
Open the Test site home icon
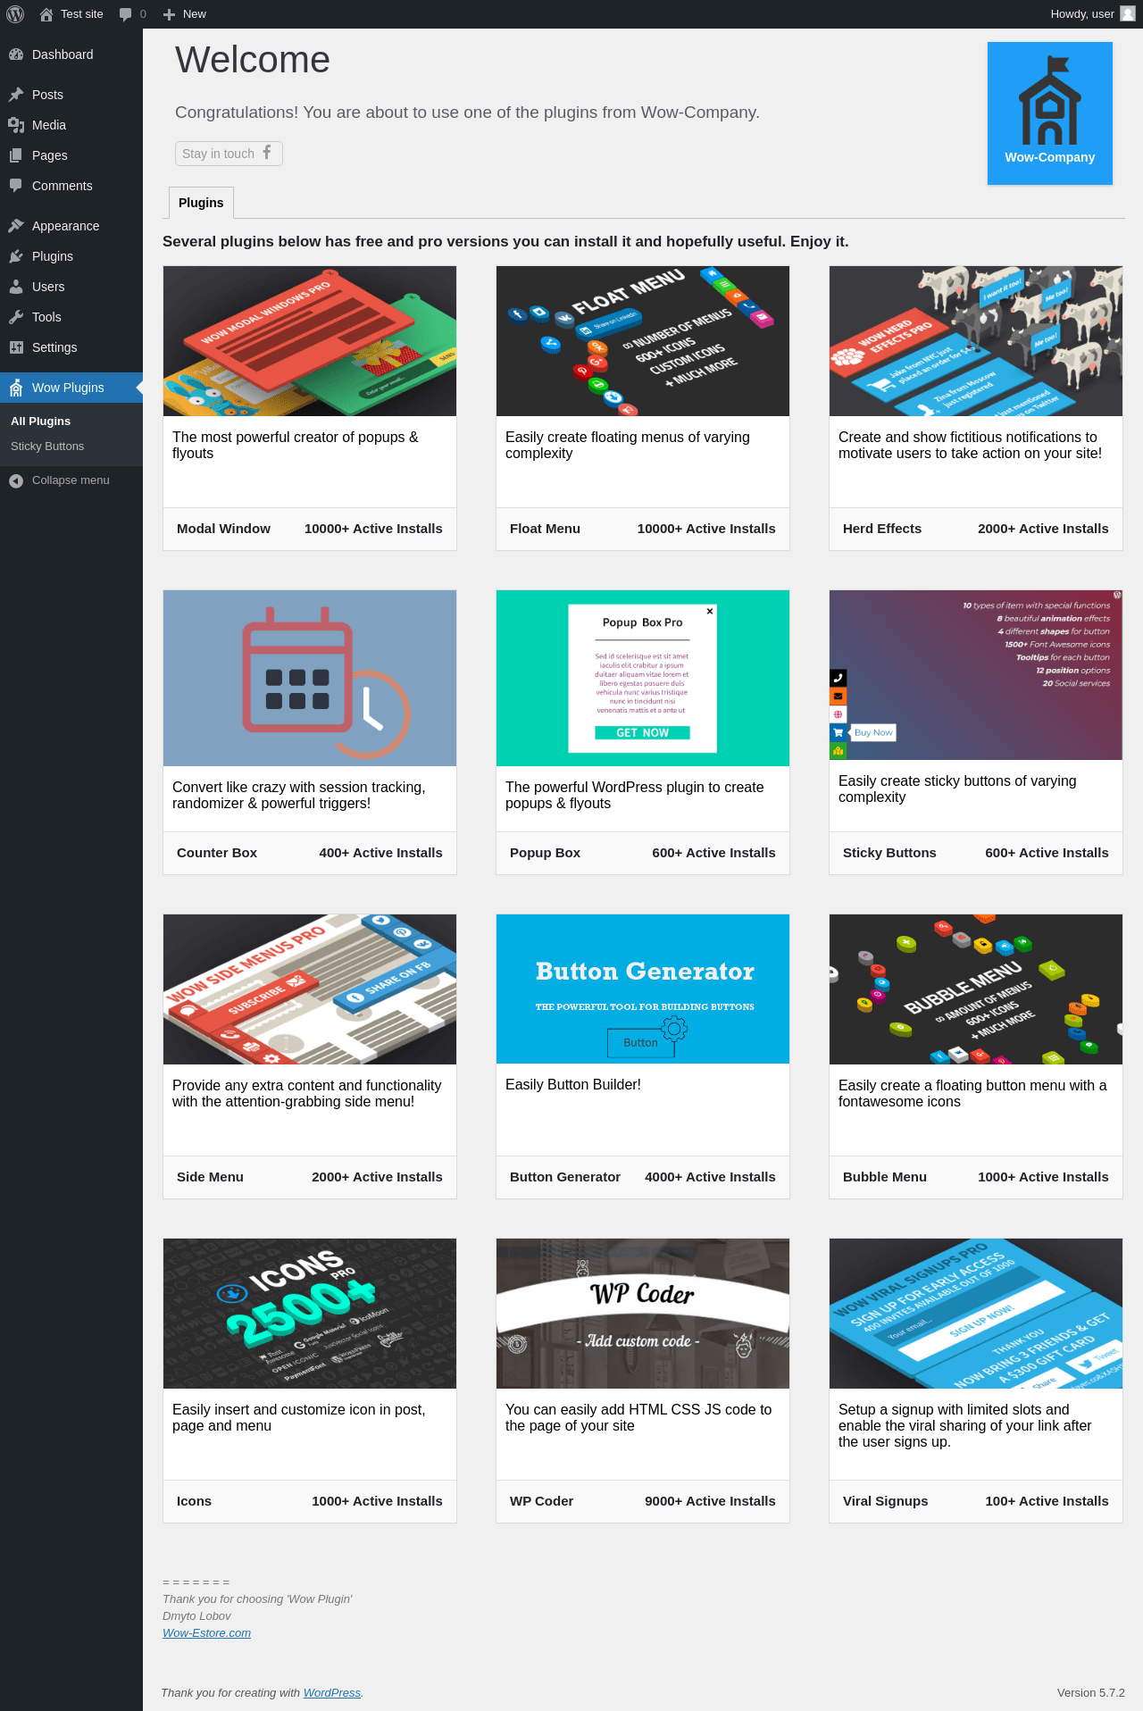46,14
